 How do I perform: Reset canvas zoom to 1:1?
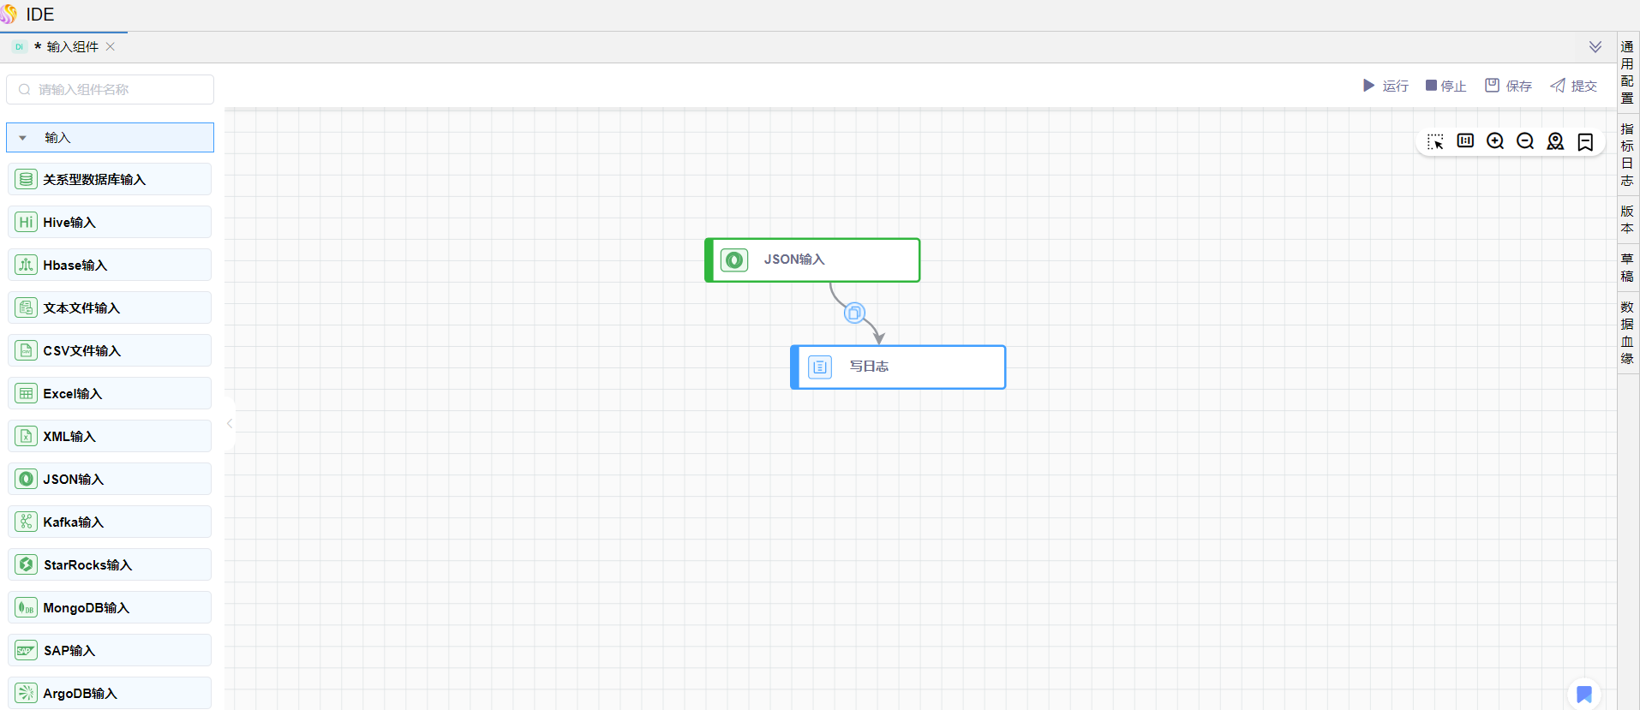pos(1465,140)
